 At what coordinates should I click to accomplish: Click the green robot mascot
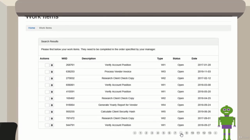click(x=227, y=122)
